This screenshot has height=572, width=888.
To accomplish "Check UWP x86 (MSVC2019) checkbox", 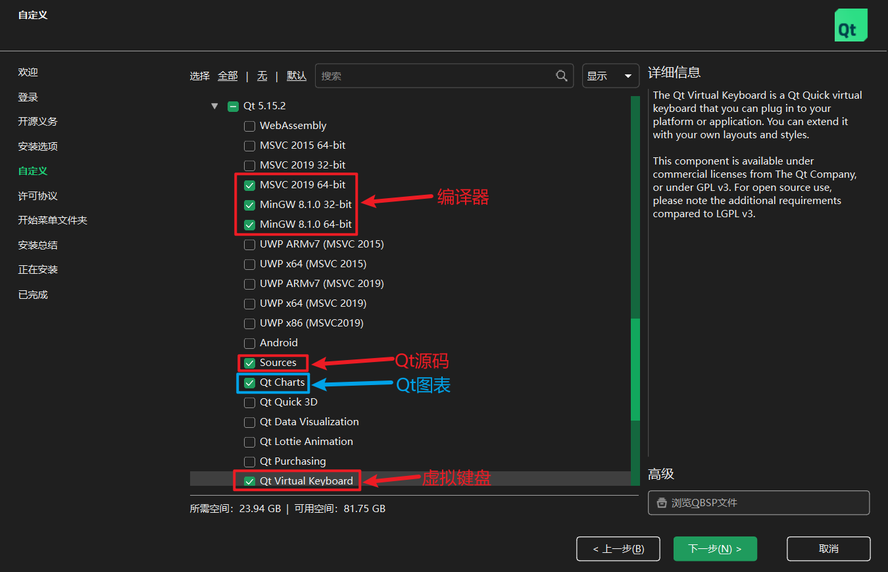I will [249, 323].
